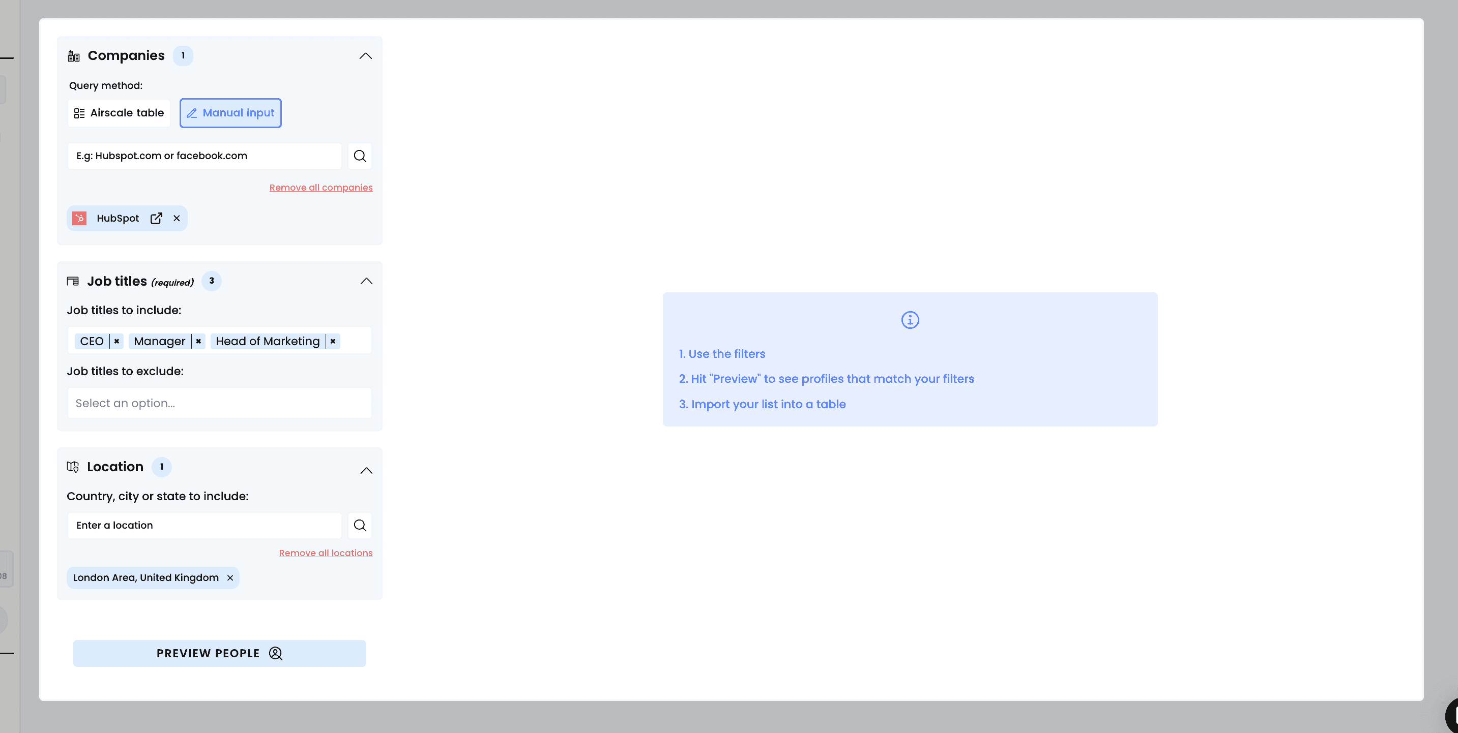Collapse the Job titles section
Screen dimensions: 1458x733
[x=366, y=281]
